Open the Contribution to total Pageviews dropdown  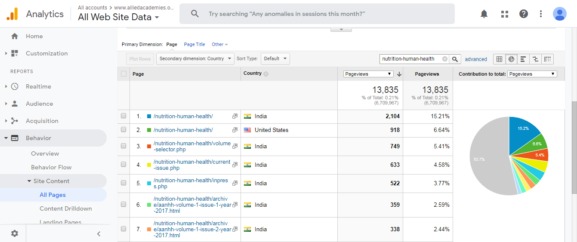point(532,74)
